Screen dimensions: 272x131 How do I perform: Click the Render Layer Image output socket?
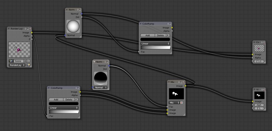point(32,32)
